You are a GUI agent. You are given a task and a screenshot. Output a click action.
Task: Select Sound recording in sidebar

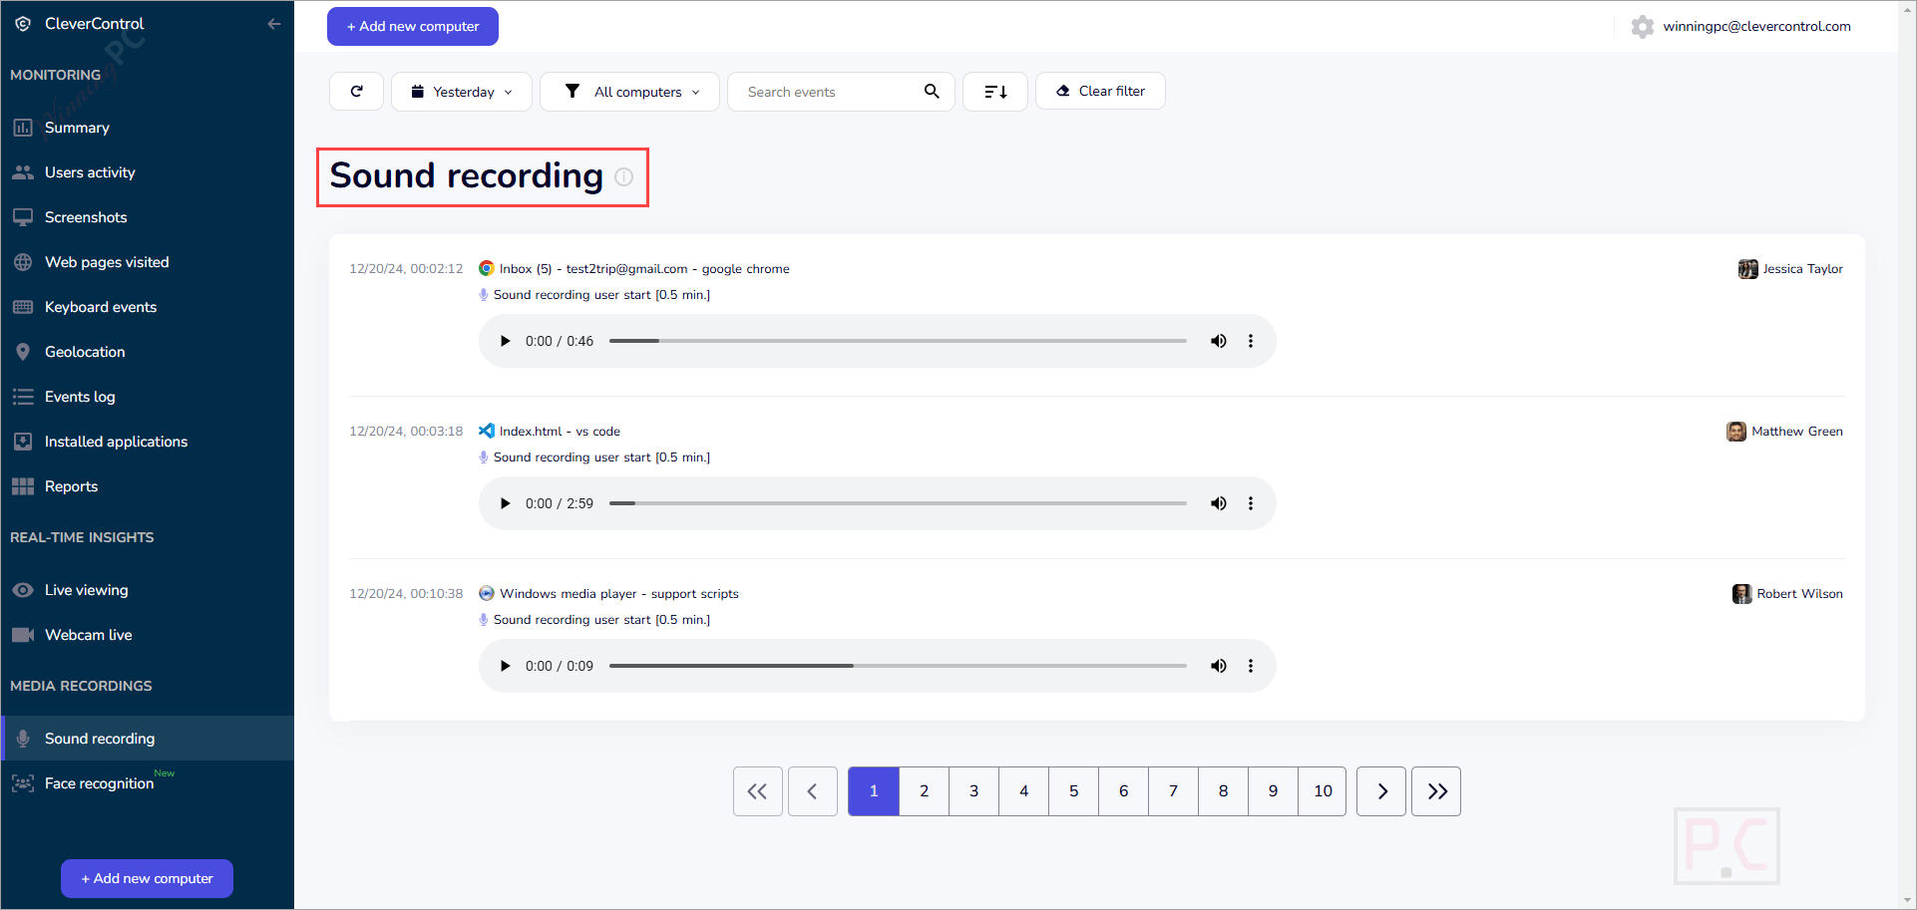click(x=147, y=739)
